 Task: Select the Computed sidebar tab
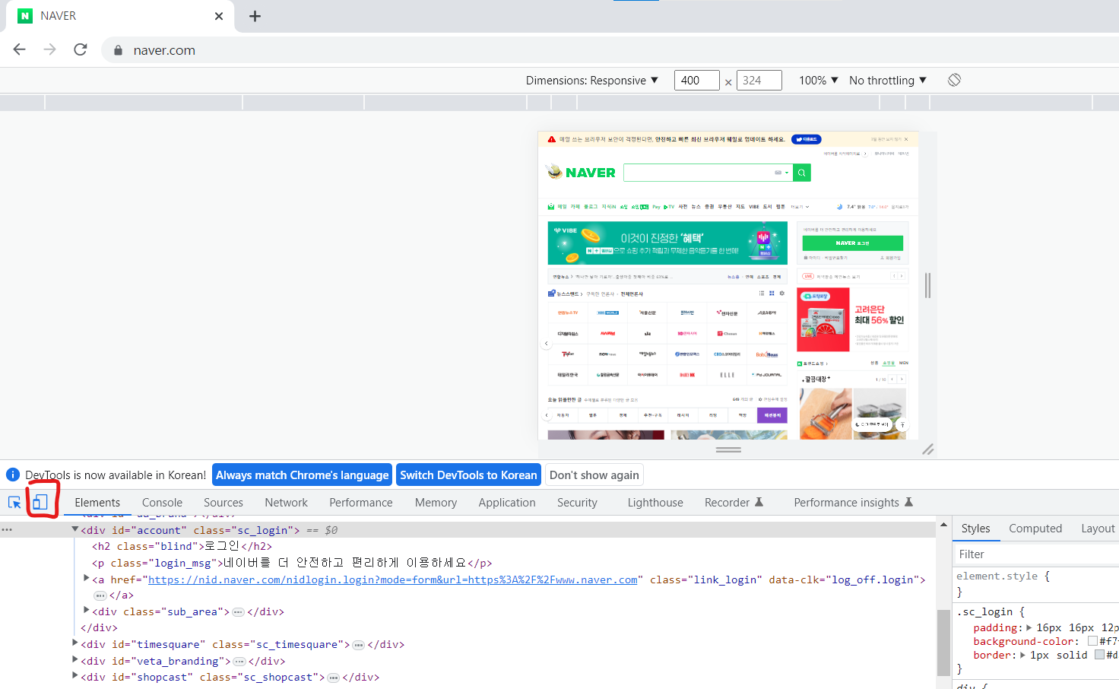coord(1035,529)
